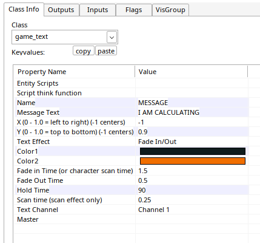Open the Inputs tab
Screen dimensions: 260x243
98,10
